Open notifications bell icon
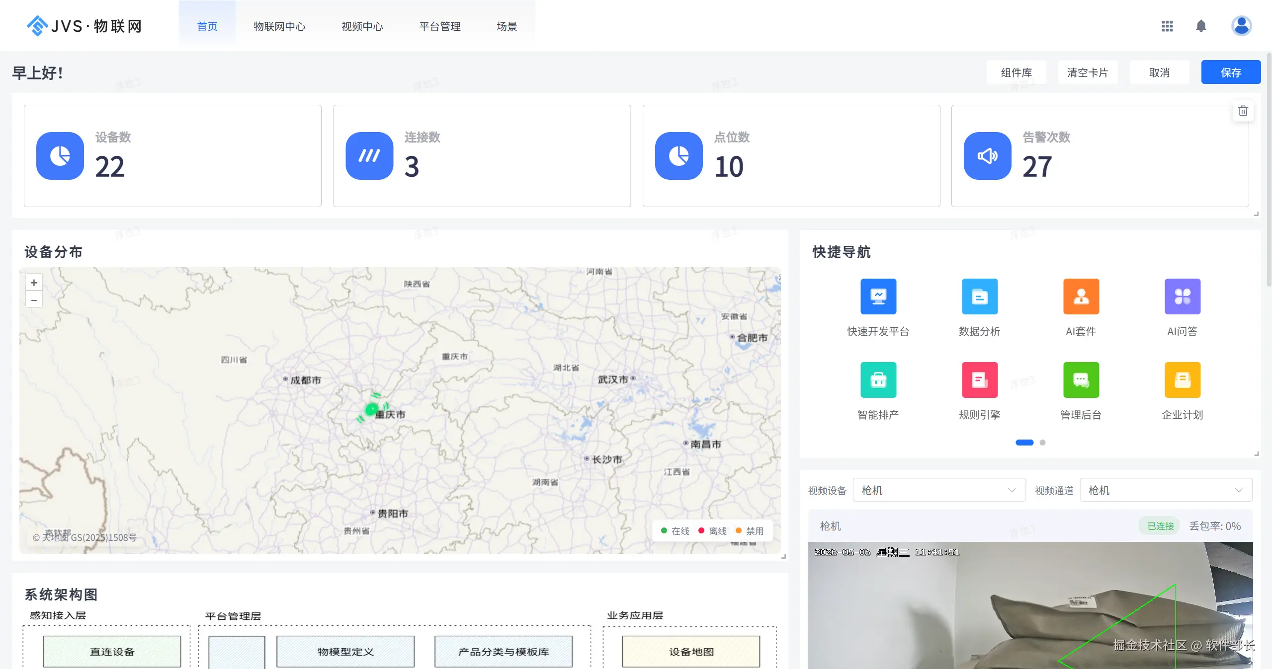Screen dimensions: 1272x669 (x=1201, y=26)
